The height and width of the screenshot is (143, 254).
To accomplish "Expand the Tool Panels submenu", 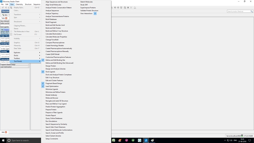I will pyautogui.click(x=25, y=61).
